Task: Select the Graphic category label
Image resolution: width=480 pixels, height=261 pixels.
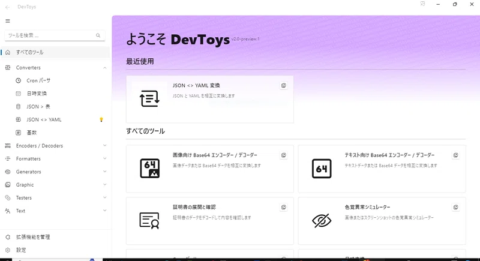Action: click(25, 185)
